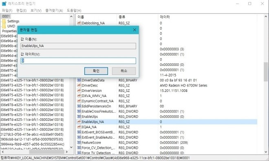Click the Force_CV_Detection DWORD icon
Screen dimensions: 269x161
[x=79, y=148]
